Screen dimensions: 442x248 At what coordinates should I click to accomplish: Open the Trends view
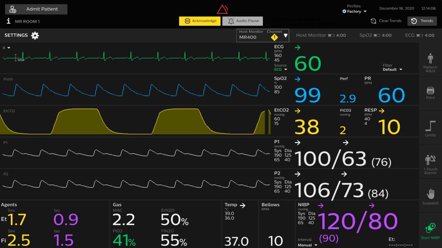[422, 21]
